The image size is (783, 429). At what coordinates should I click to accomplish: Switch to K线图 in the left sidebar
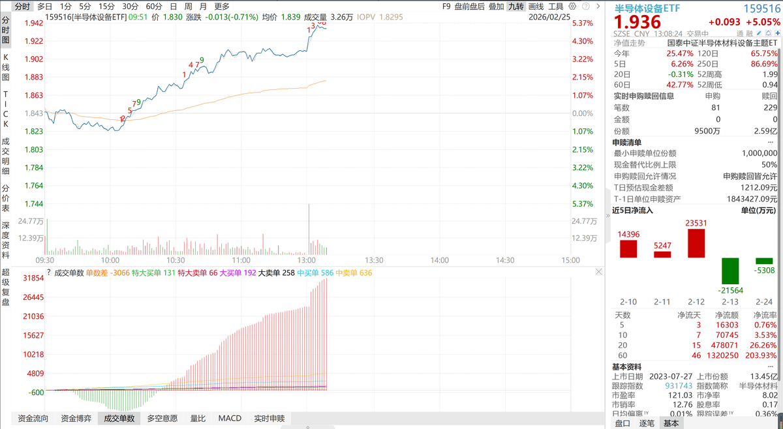(5, 68)
